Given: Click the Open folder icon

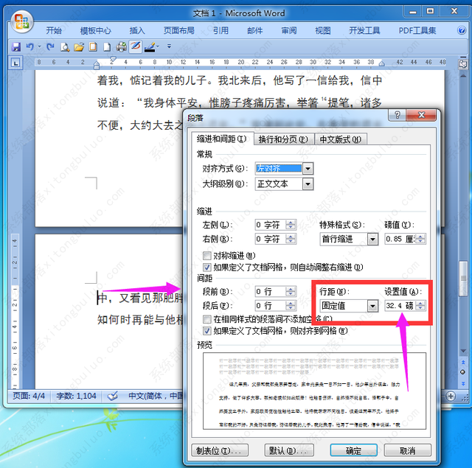Looking at the screenshot, I should [x=79, y=46].
